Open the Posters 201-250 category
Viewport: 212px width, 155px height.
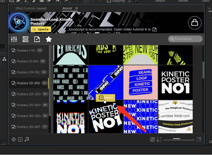tap(28, 94)
